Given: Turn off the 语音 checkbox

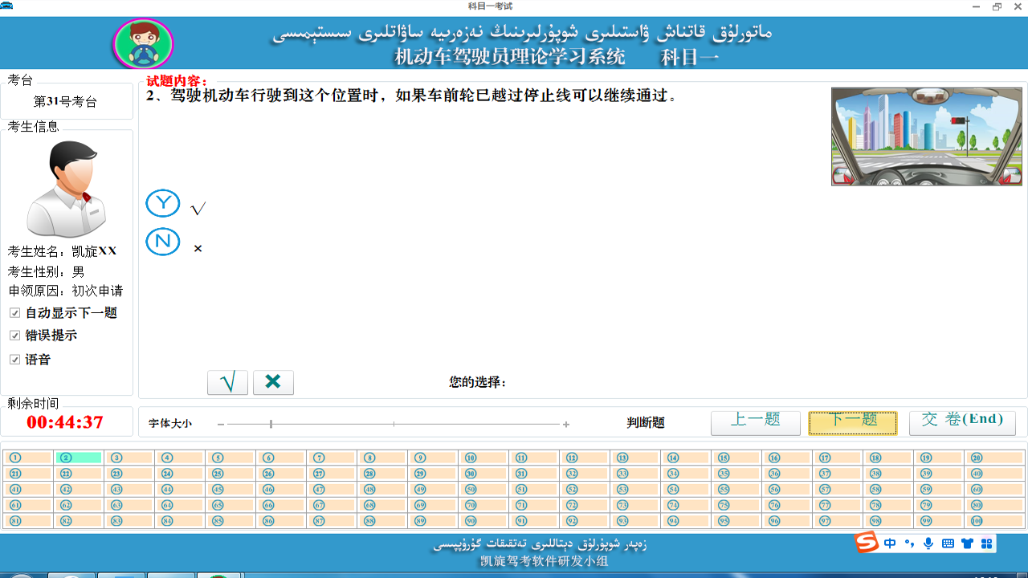Looking at the screenshot, I should pyautogui.click(x=14, y=360).
